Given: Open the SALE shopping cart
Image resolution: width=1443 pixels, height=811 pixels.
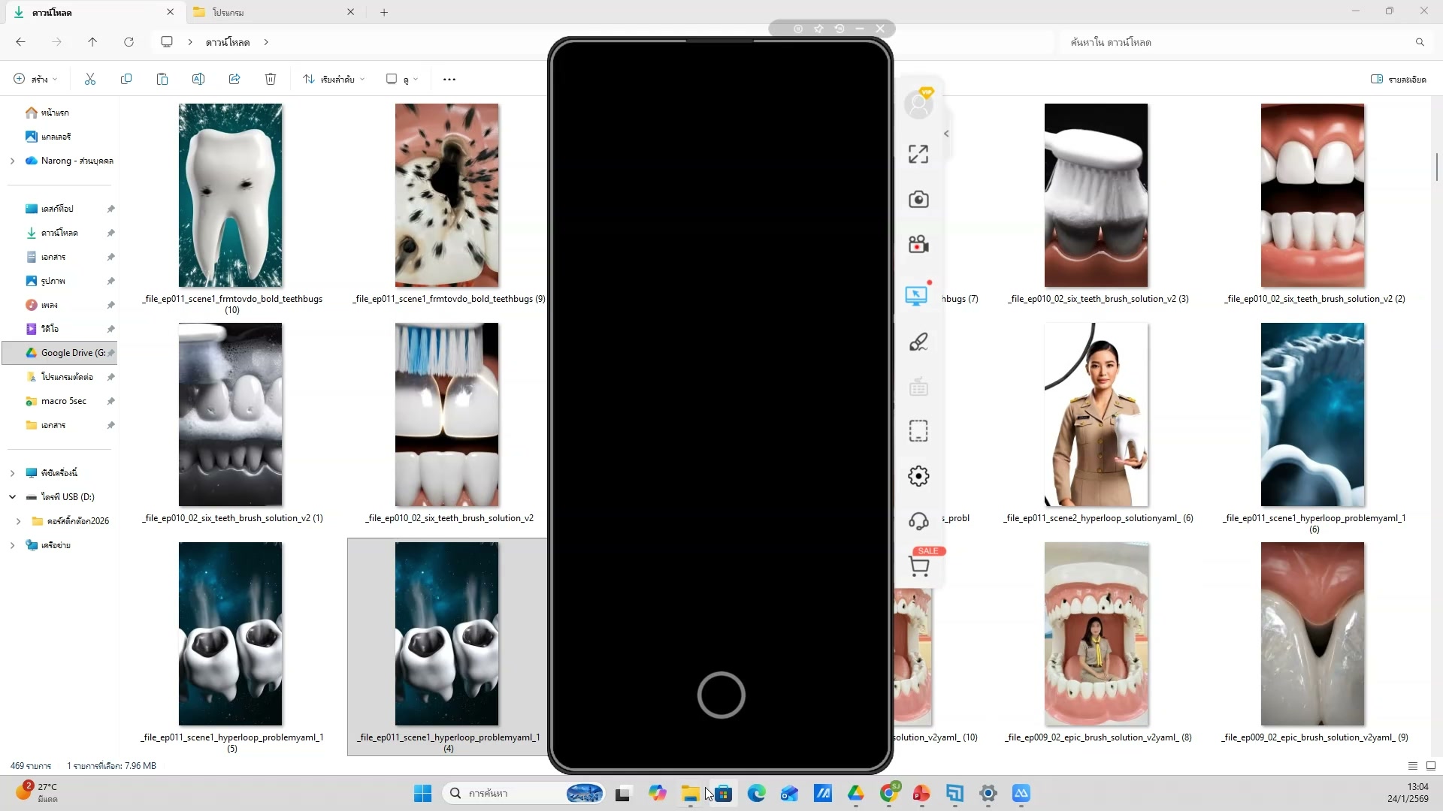Looking at the screenshot, I should [918, 565].
